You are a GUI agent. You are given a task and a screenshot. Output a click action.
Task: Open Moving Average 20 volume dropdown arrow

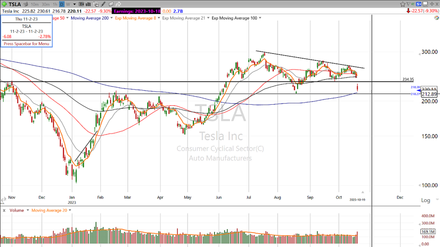pyautogui.click(x=70, y=210)
